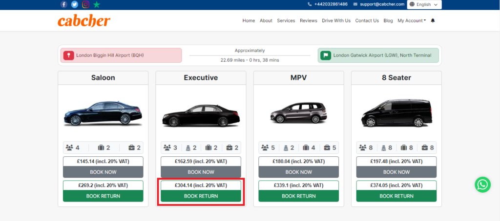The height and width of the screenshot is (221, 500).
Task: Open the Instagram social icon
Action: click(85, 4)
